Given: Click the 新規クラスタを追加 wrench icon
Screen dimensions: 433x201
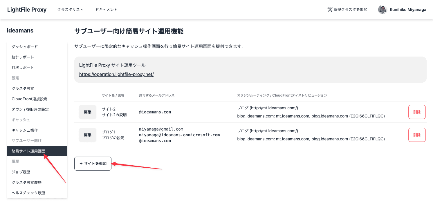Looking at the screenshot, I should (x=330, y=9).
